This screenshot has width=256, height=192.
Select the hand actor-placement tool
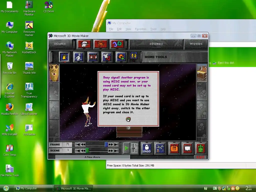pyautogui.click(x=64, y=57)
